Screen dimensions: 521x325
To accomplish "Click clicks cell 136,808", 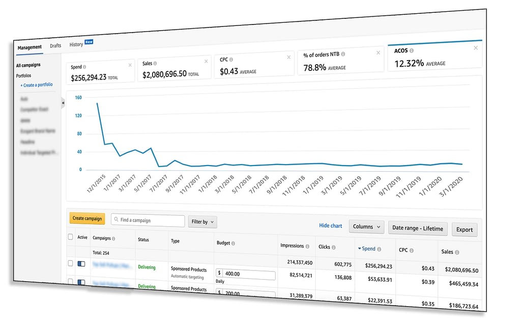I will coord(343,277).
